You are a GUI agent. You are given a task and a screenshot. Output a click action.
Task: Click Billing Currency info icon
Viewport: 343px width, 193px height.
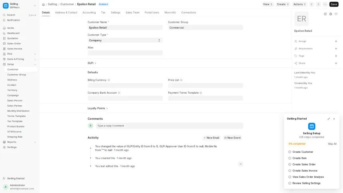[x=109, y=80]
